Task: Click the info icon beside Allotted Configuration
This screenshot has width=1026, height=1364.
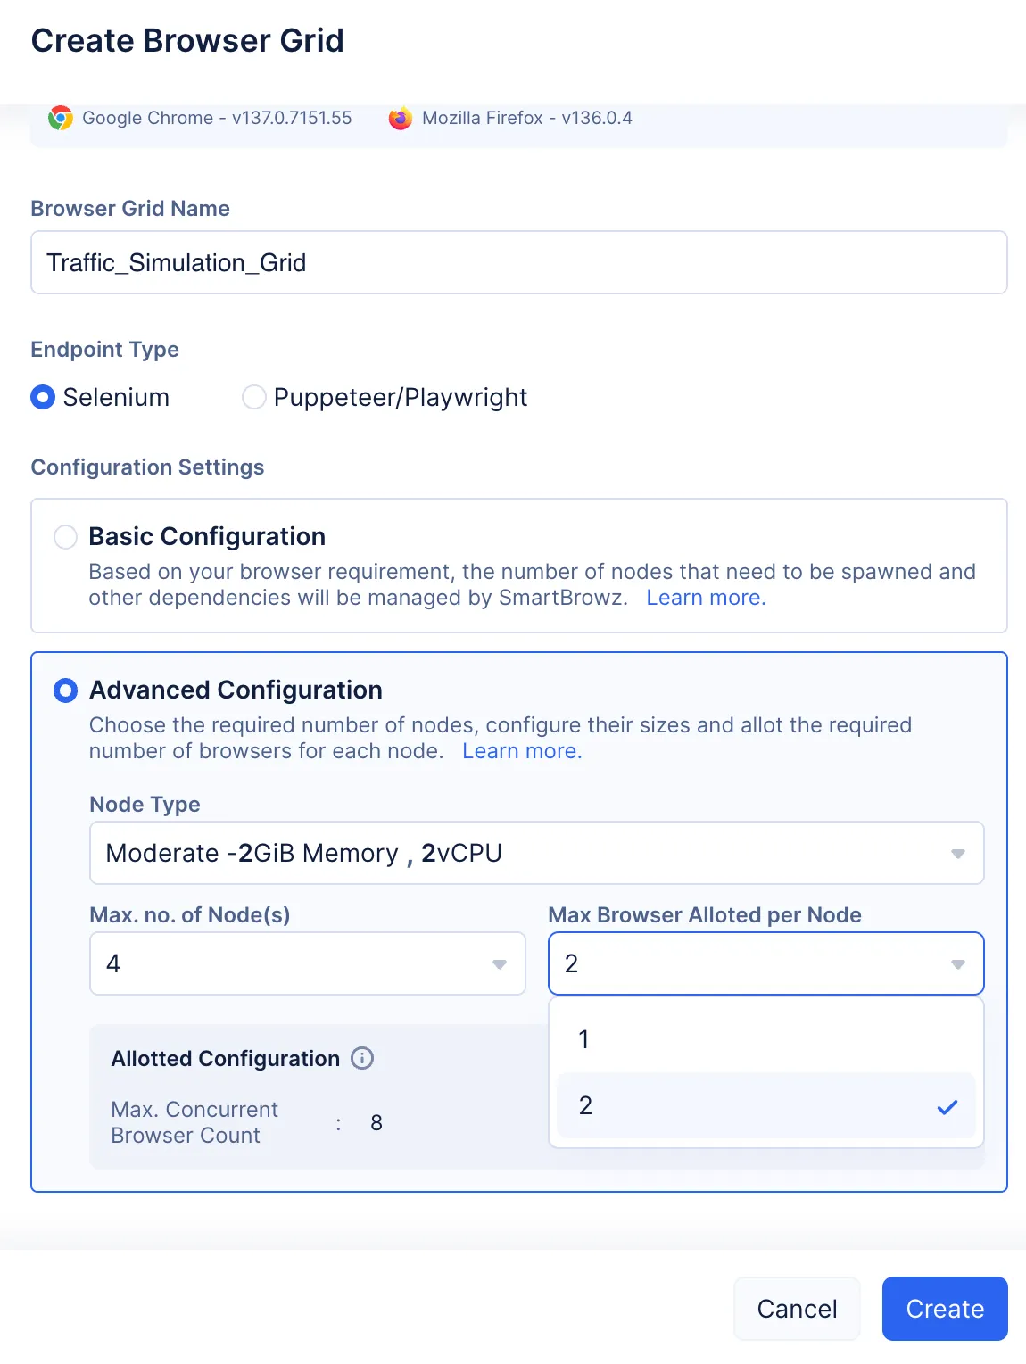Action: [362, 1058]
